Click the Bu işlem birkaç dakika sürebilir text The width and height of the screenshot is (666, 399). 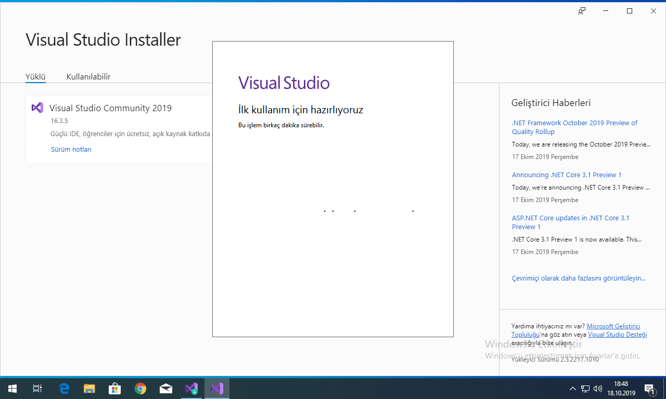pyautogui.click(x=281, y=125)
